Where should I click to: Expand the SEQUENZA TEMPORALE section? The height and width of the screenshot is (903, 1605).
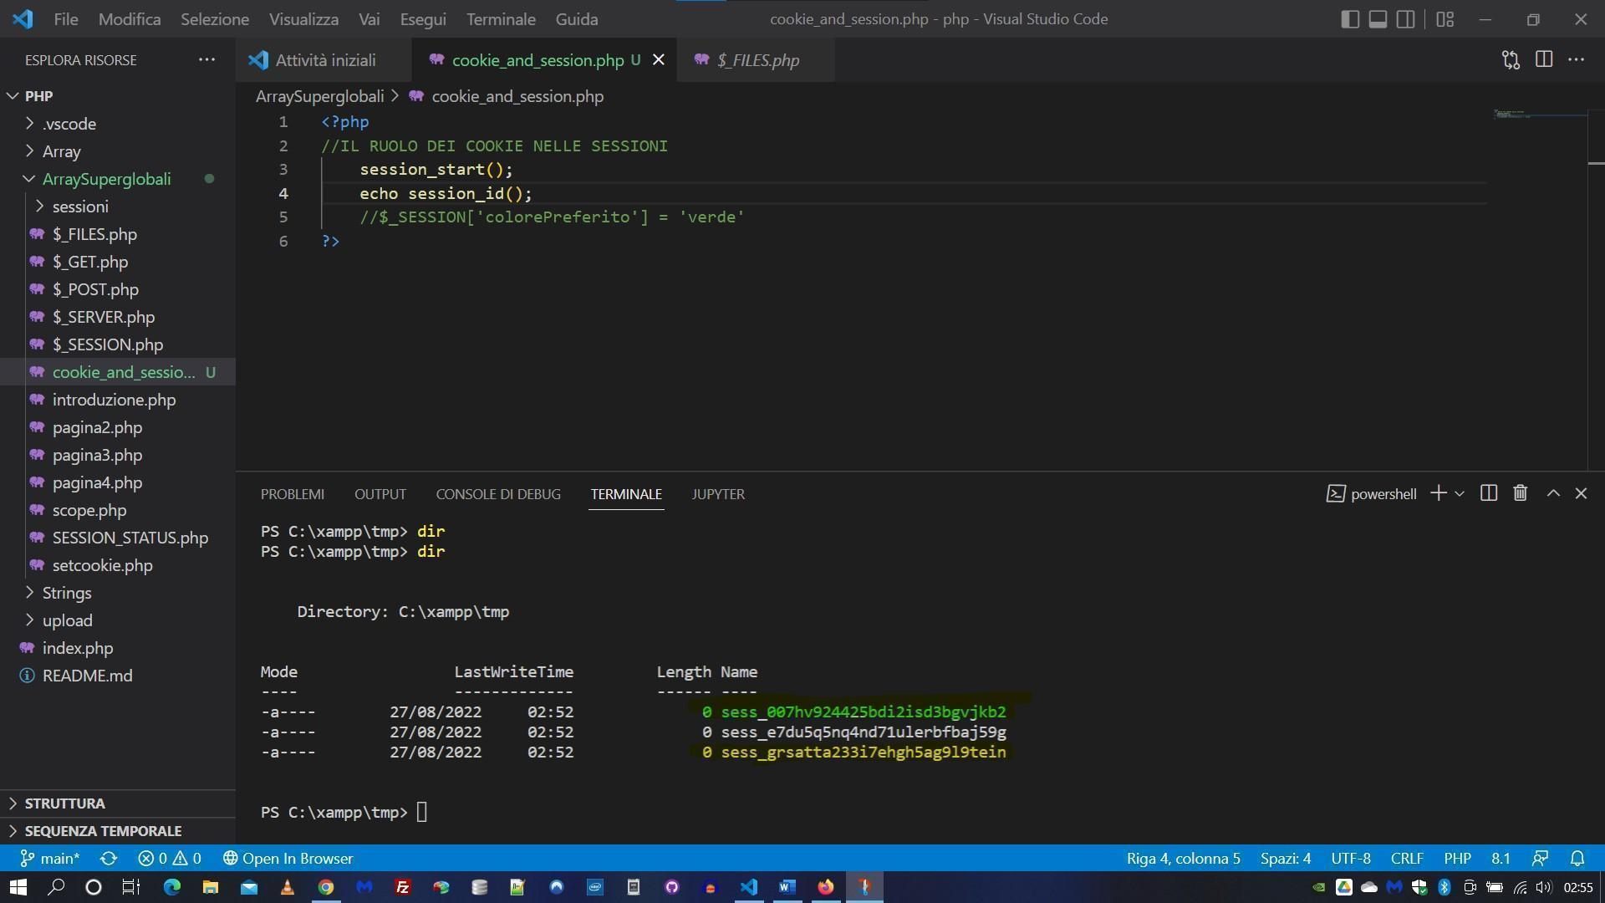point(103,830)
